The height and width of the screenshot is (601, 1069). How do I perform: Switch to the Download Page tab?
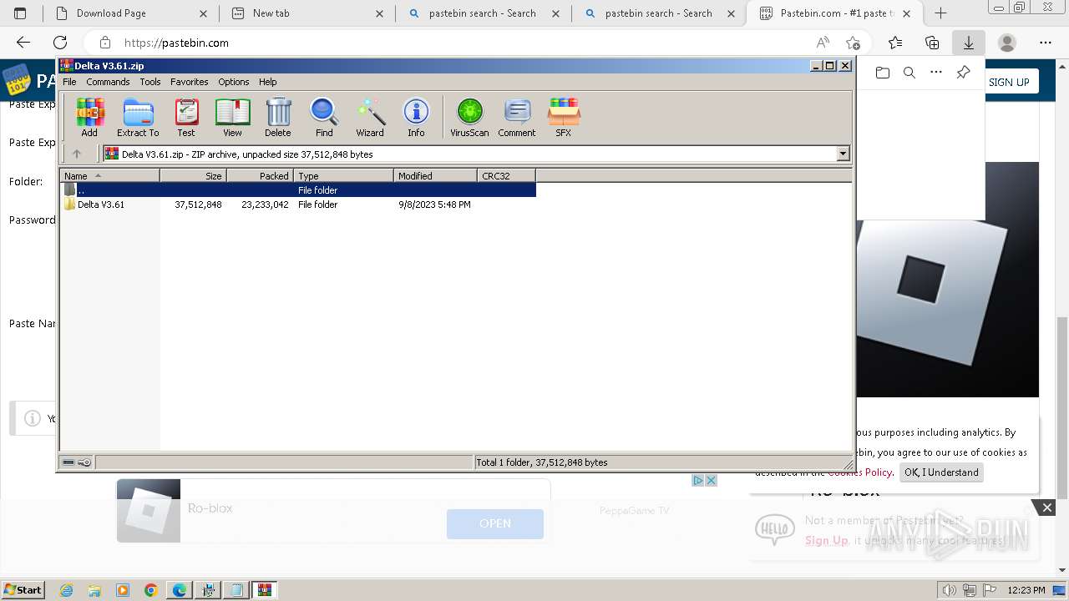coord(129,13)
